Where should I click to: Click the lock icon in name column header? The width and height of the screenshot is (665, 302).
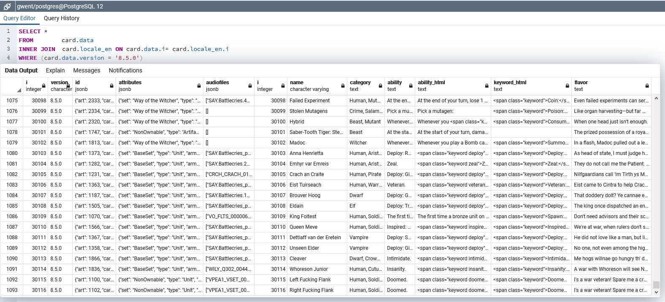click(x=343, y=86)
